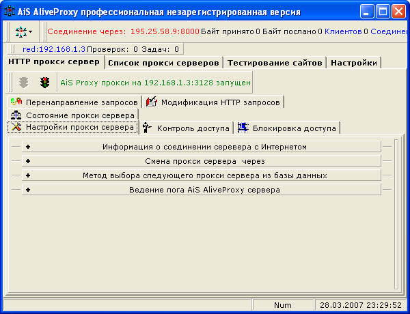The width and height of the screenshot is (410, 314).
Task: Expand the Смена прокси сервера через section
Action: pos(202,161)
